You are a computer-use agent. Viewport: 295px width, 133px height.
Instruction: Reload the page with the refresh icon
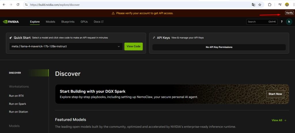tap(18, 5)
